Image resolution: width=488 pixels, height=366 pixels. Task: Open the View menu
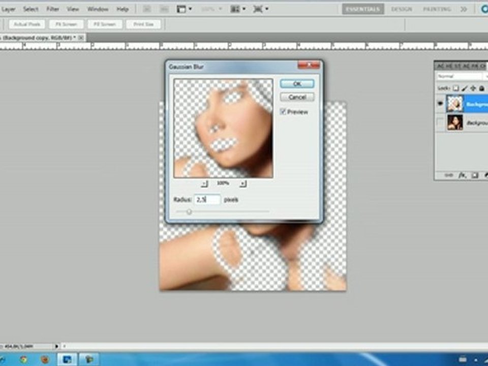[x=73, y=9]
